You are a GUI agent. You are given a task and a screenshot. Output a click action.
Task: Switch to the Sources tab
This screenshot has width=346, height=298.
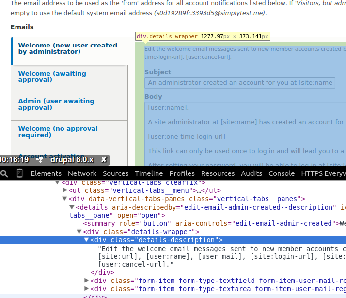[116, 173]
